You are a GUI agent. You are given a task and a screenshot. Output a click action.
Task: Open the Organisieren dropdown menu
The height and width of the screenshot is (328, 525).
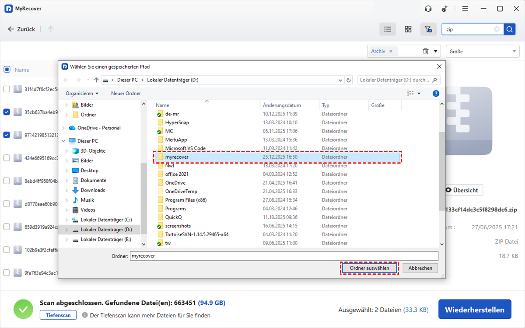(82, 94)
